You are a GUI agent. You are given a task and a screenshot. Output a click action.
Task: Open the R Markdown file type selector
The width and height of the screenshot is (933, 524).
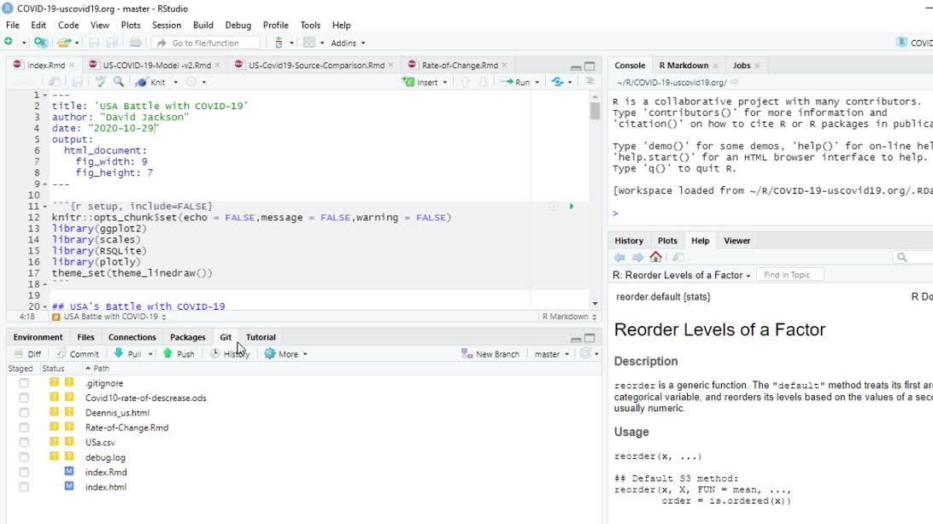(x=569, y=317)
